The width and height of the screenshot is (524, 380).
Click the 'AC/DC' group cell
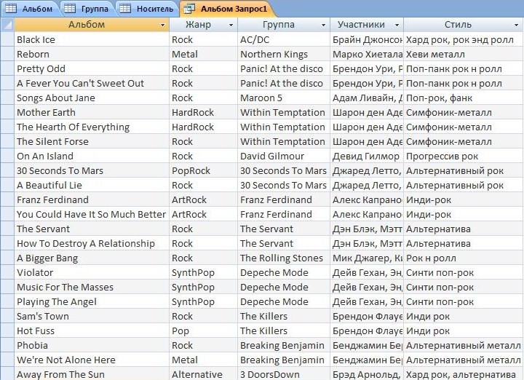[x=284, y=39]
